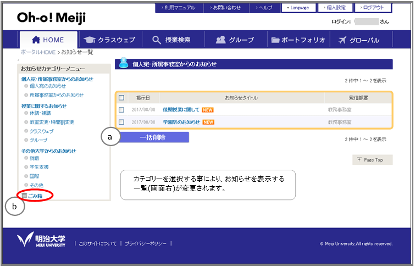Screen dimensions: 415x267
Task: Select the クラスウェブ sidebar category
Action: [42, 131]
